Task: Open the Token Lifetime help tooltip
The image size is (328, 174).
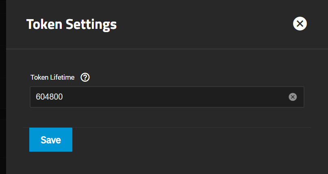Action: 85,77
